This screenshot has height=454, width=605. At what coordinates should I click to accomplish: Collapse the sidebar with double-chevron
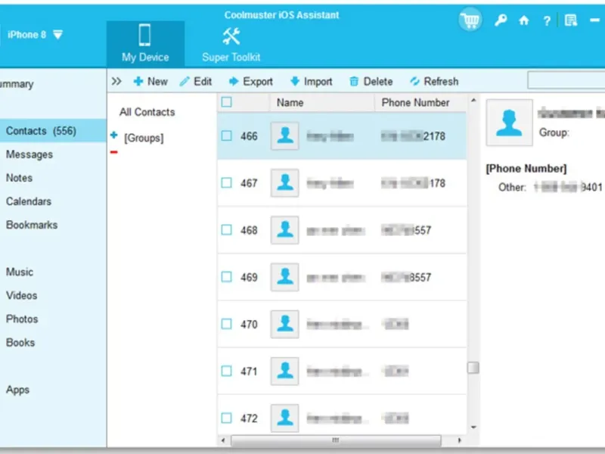[x=116, y=81]
